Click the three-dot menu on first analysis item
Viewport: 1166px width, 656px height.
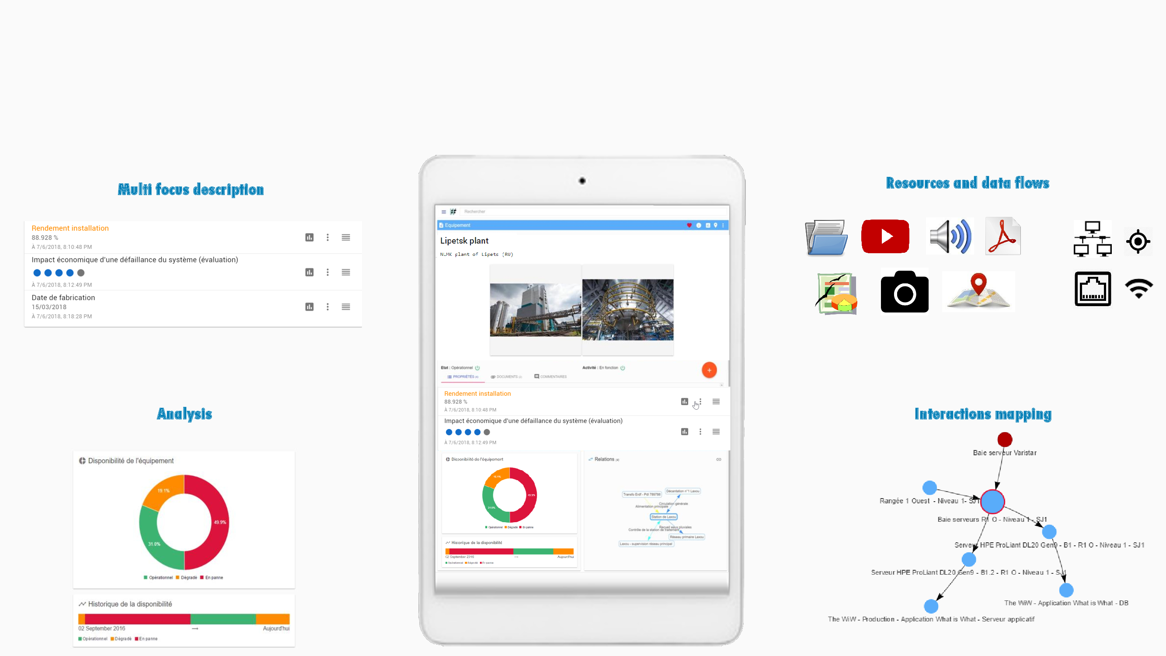(x=327, y=237)
